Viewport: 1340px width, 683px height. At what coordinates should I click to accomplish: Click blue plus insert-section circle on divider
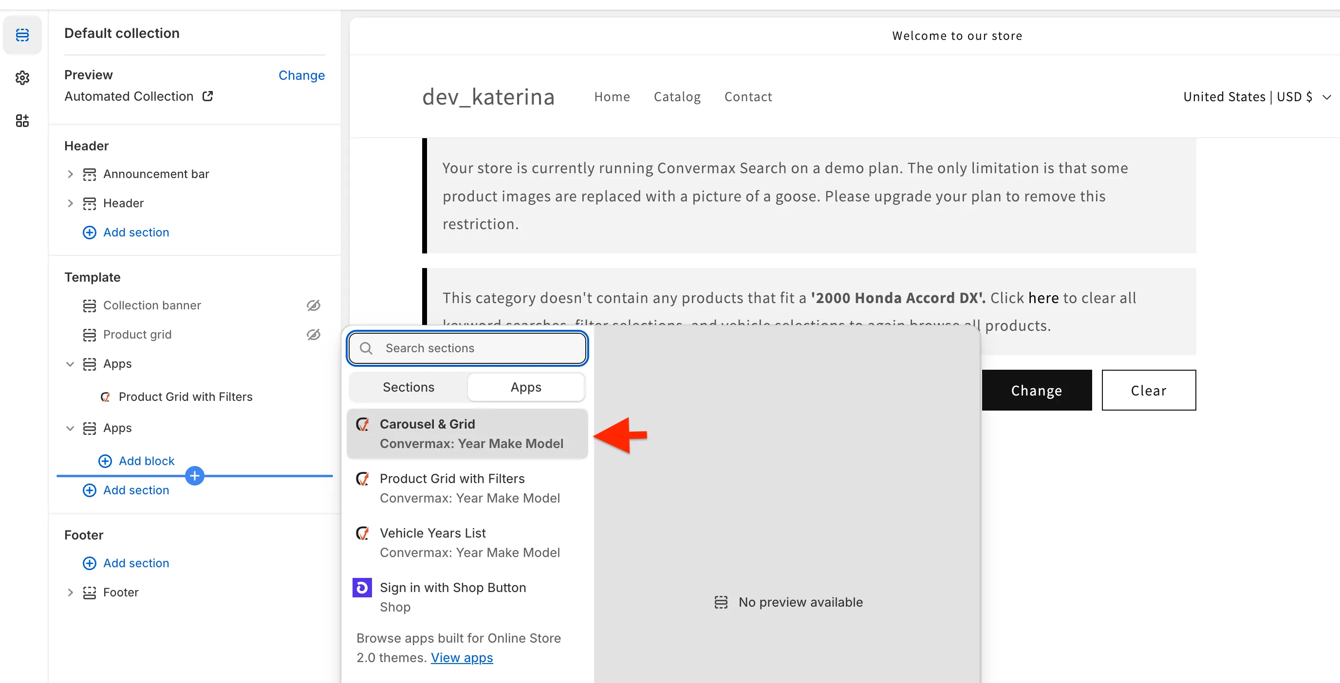pos(195,475)
